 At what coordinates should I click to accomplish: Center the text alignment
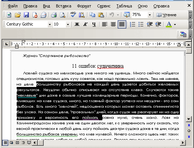coord(113,24)
